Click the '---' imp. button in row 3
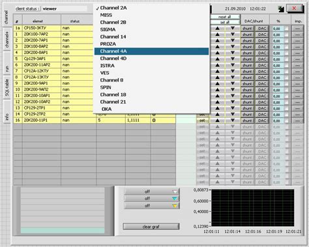This screenshot has height=247, width=309. 297,47
